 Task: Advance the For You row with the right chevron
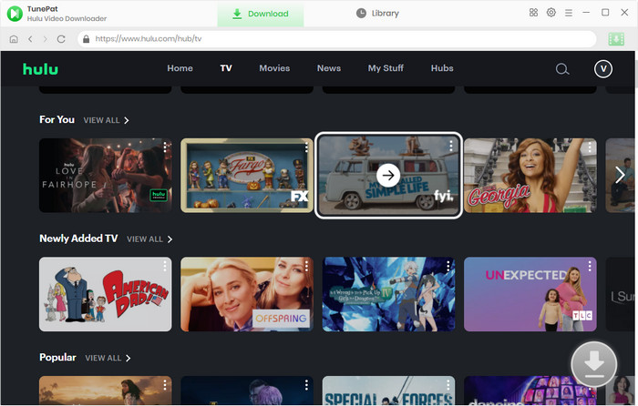pos(620,175)
